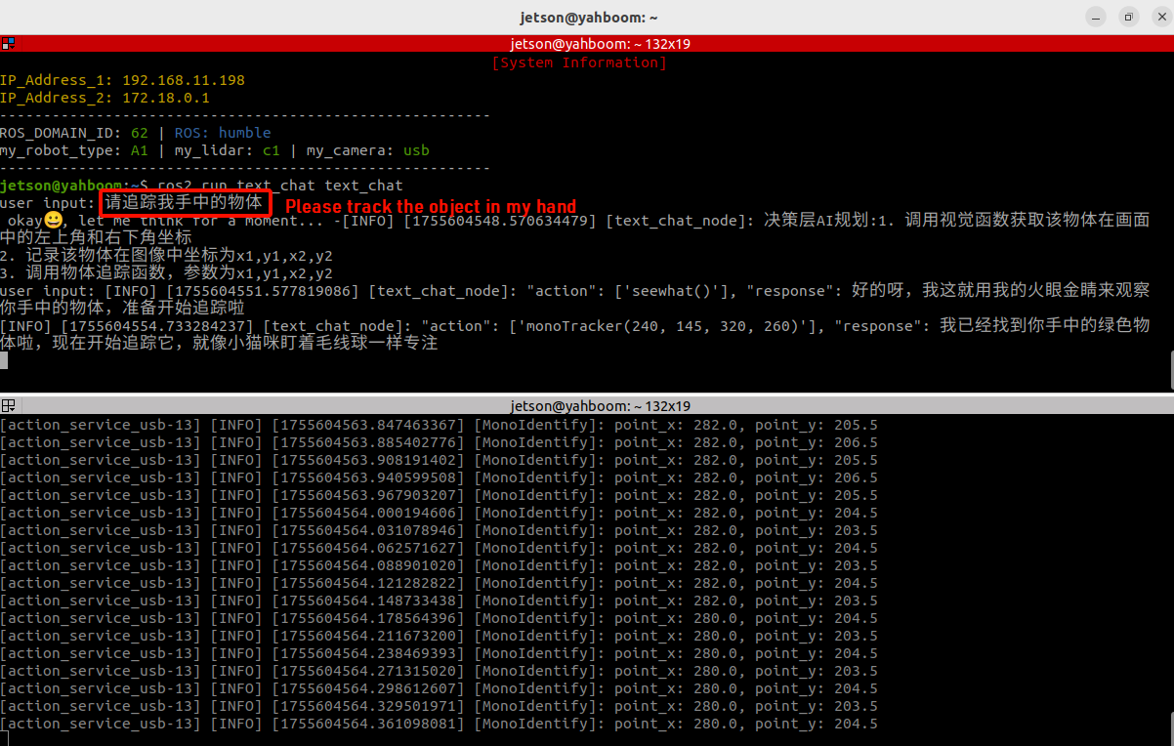Click the log line stamped 1755604563.940599508
This screenshot has height=746, width=1174.
[x=439, y=477]
